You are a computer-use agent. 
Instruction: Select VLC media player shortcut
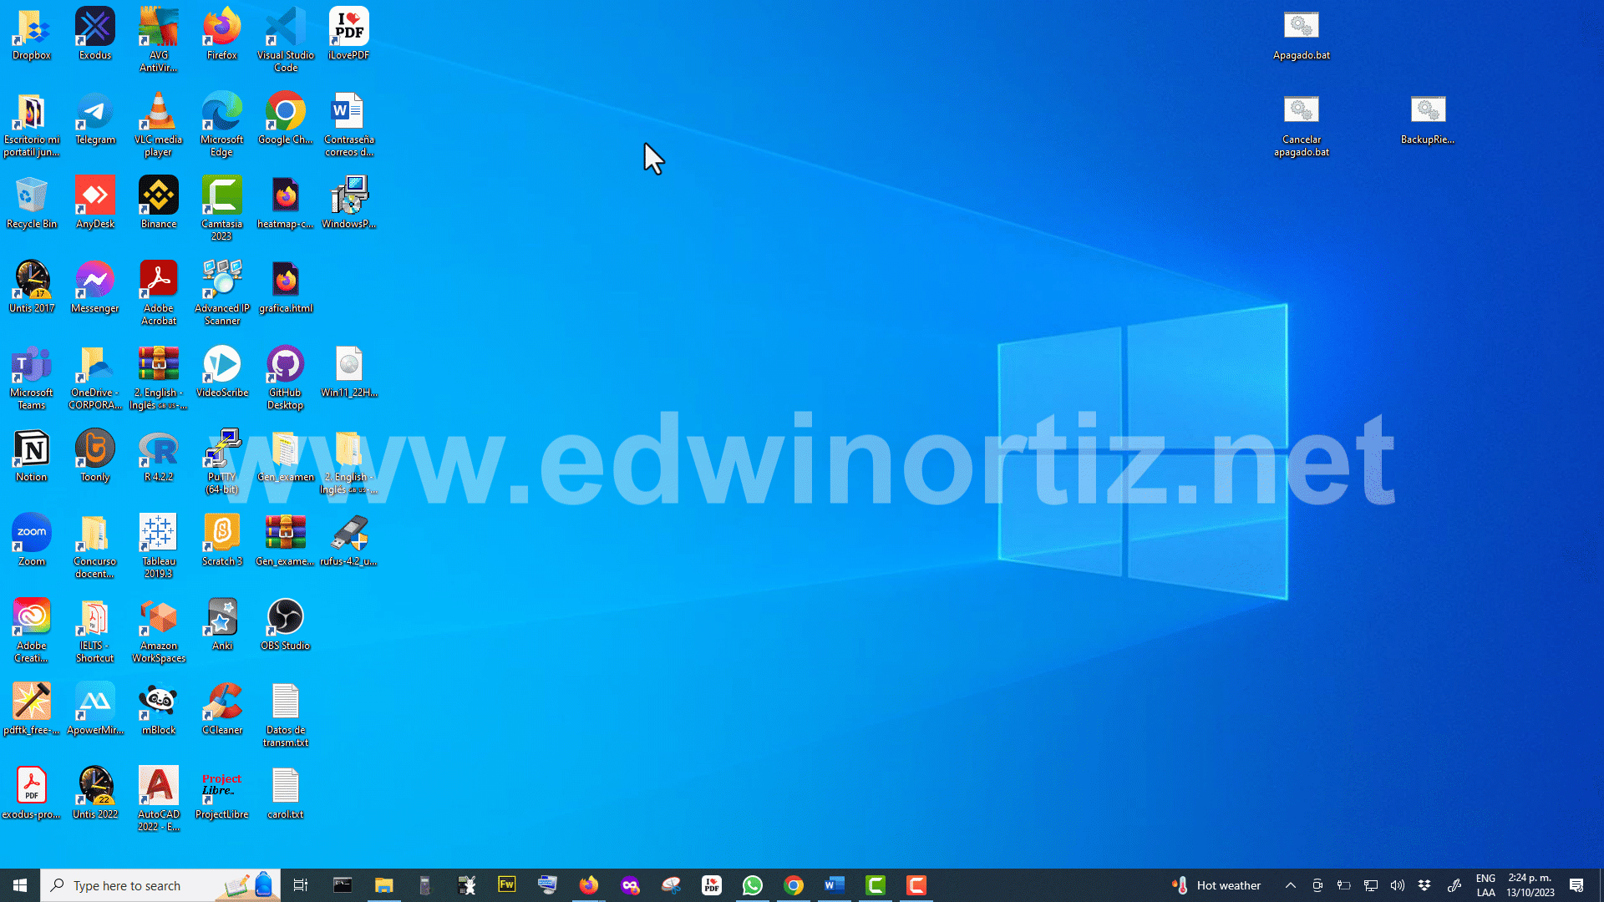pos(159,124)
